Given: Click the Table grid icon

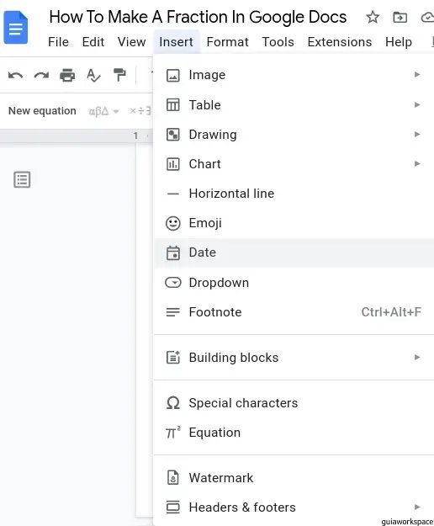Looking at the screenshot, I should (x=173, y=105).
